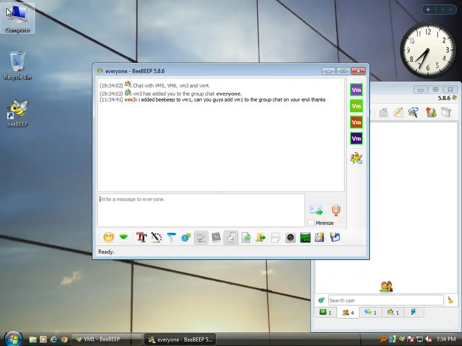This screenshot has width=462, height=346.
Task: Switch to the users tab showing 4
Action: point(348,313)
